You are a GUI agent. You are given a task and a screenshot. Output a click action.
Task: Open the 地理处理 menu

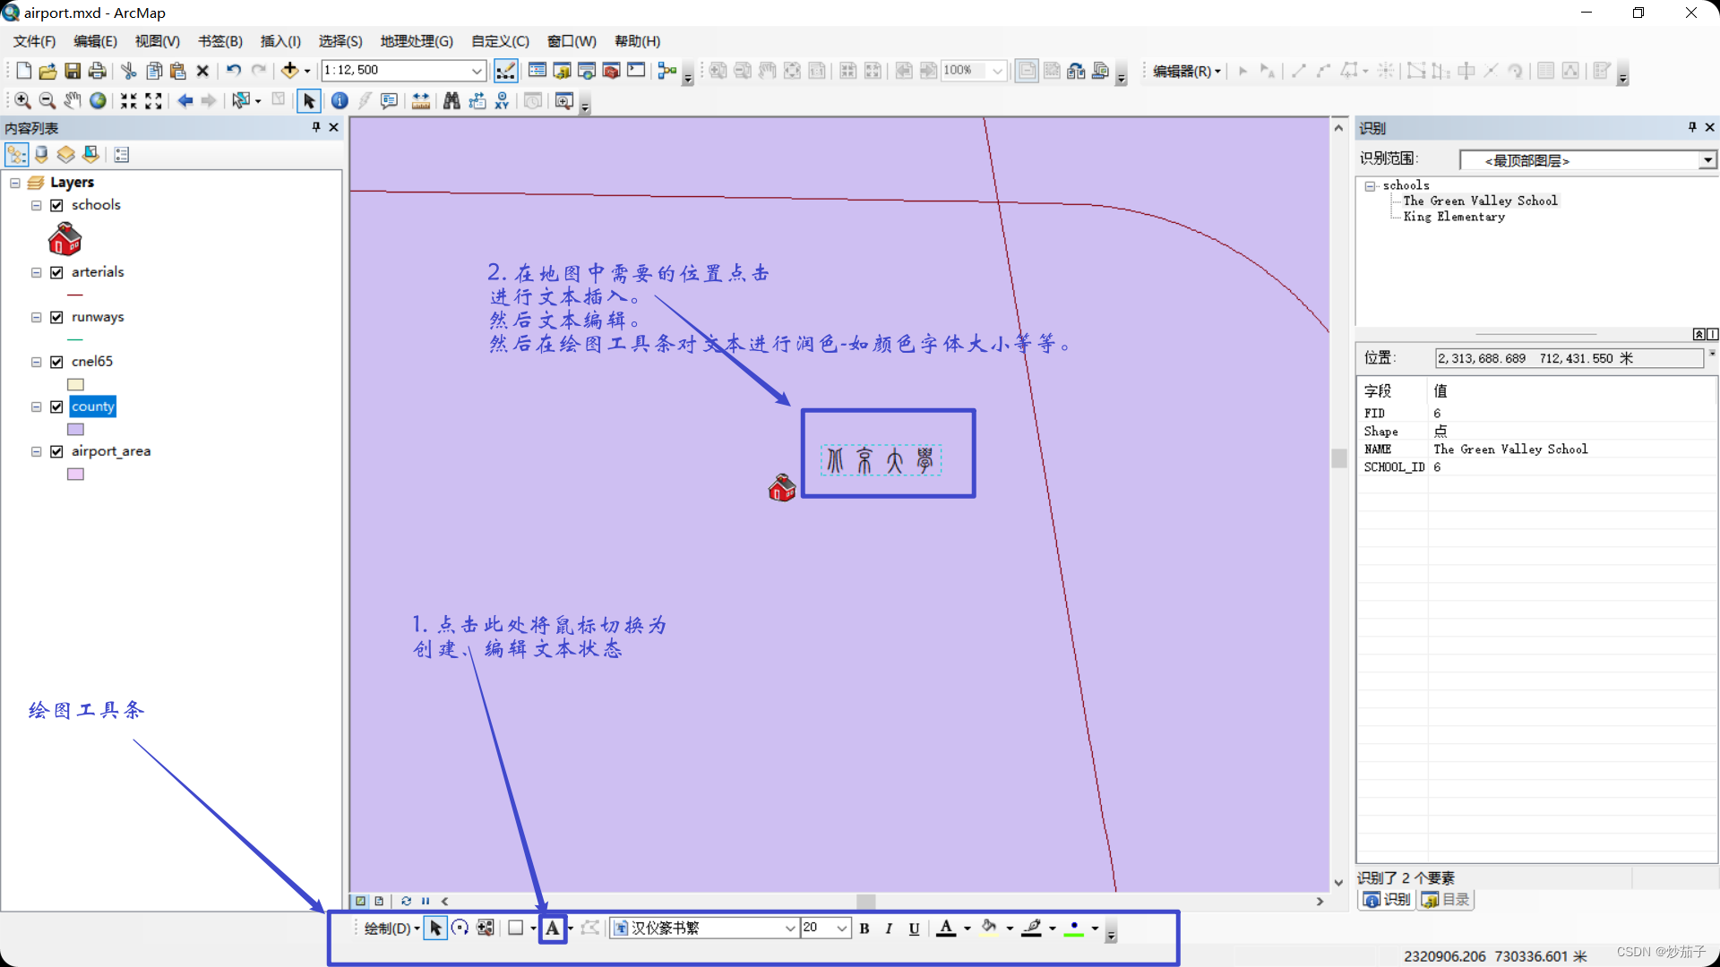pyautogui.click(x=417, y=41)
